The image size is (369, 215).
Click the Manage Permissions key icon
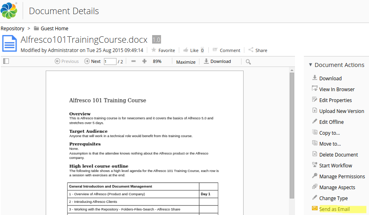tap(315, 175)
